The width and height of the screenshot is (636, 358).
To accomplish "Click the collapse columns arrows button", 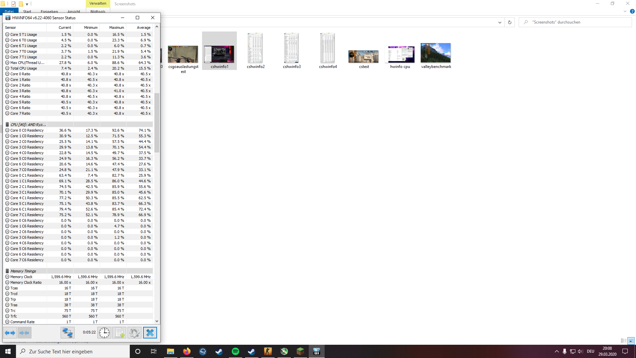I will [24, 333].
